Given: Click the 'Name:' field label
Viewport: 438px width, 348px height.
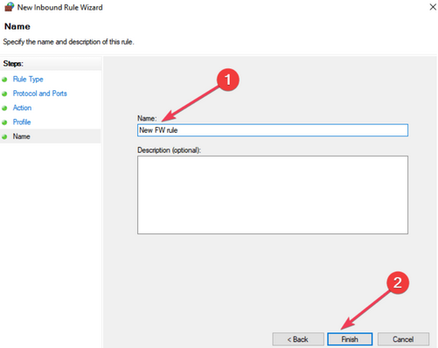Looking at the screenshot, I should pos(147,118).
